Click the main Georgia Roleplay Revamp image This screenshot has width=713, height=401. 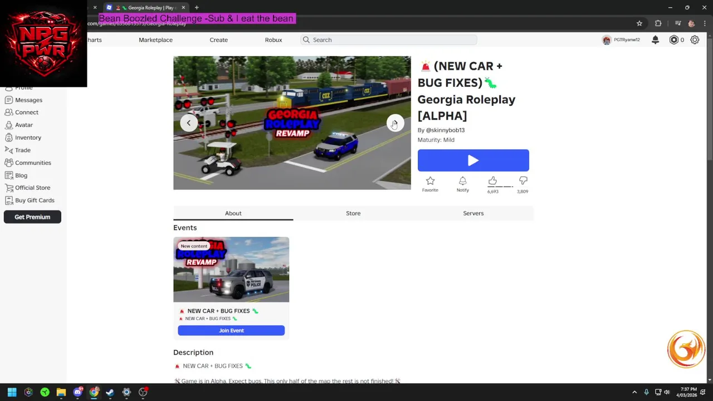[292, 123]
